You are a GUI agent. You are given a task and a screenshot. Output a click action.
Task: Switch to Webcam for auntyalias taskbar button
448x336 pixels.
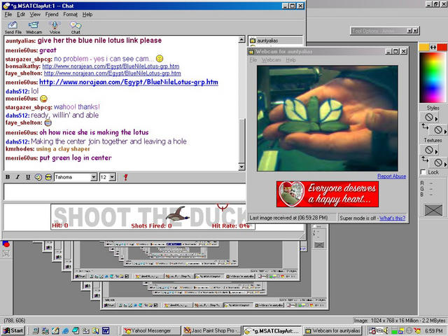(332, 331)
